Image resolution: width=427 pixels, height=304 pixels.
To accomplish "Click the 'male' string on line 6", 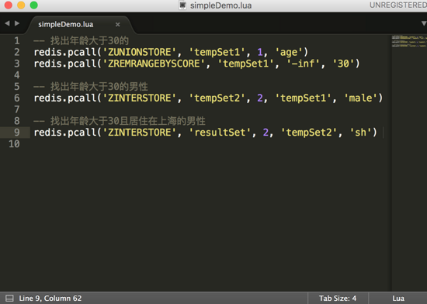I will pos(360,98).
